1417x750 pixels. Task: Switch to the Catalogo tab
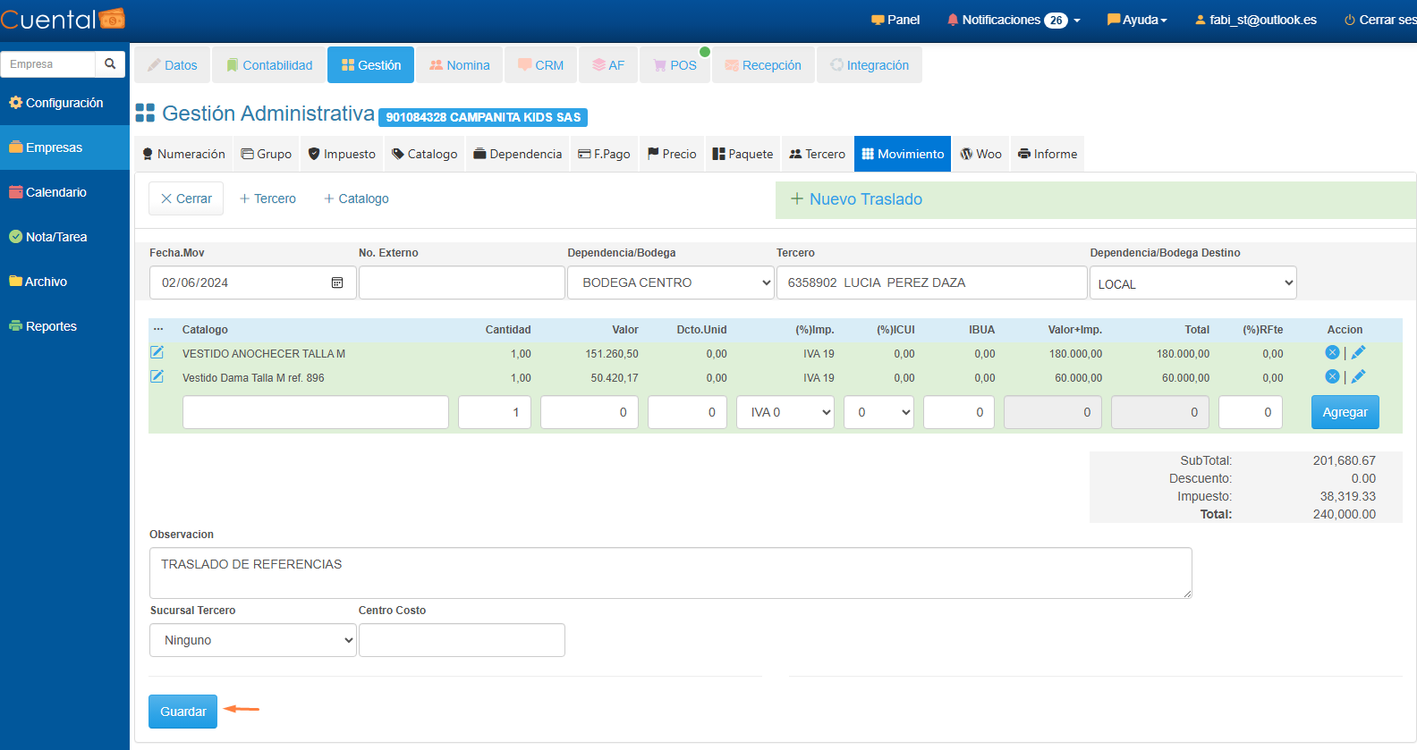425,154
